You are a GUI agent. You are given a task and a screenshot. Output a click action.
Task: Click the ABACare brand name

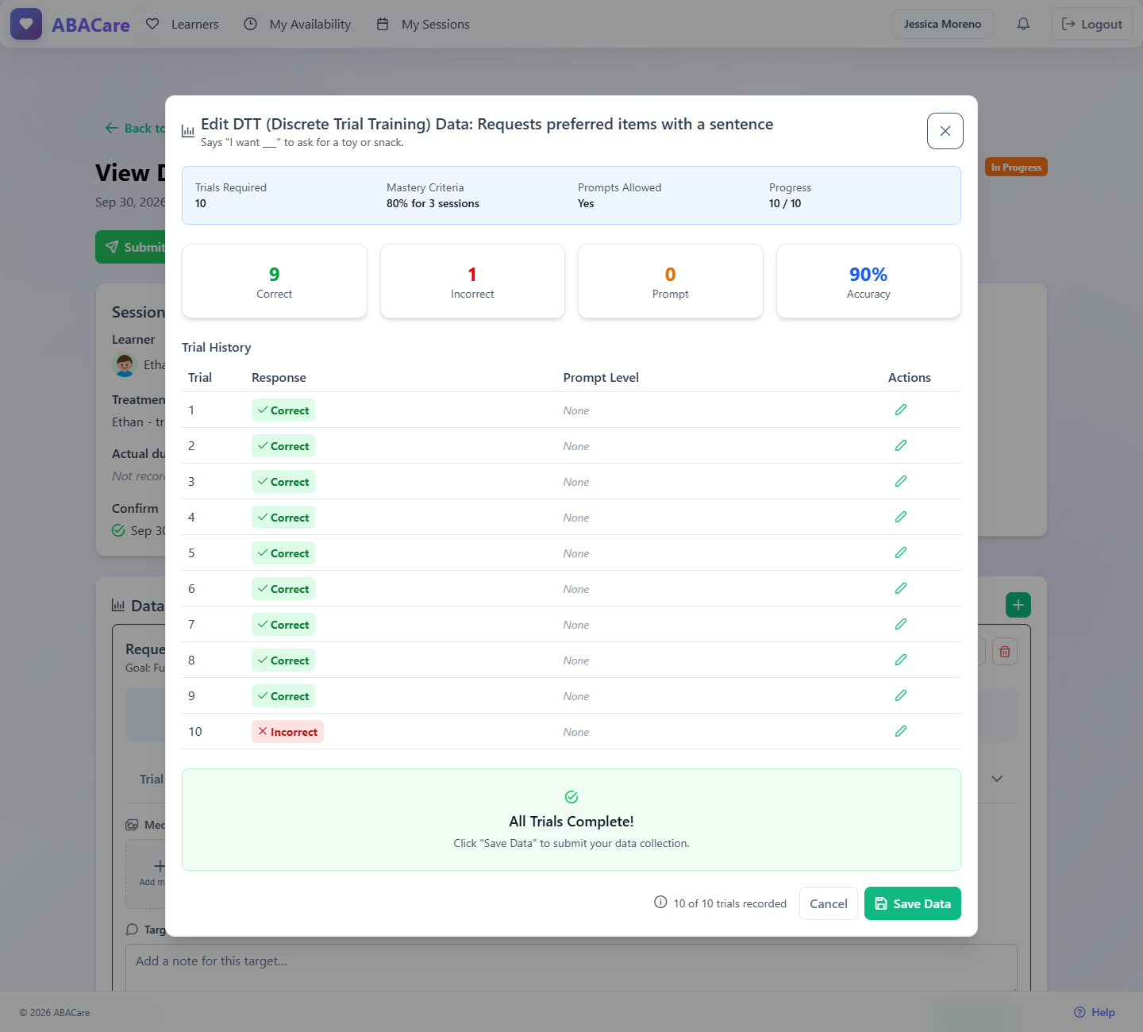[x=90, y=25]
